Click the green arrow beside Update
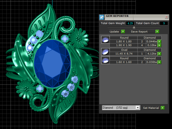This screenshot has width=172, height=129. [x=123, y=32]
